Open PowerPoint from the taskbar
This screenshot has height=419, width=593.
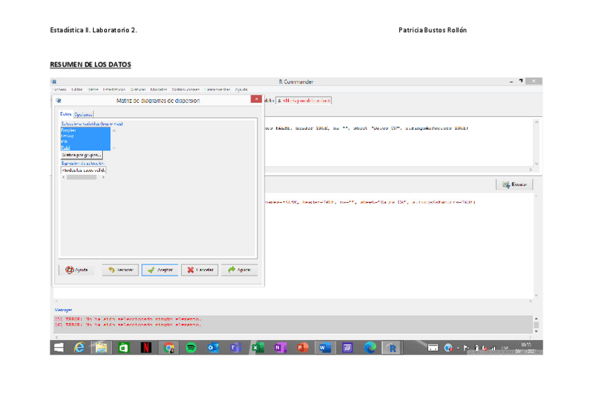coord(302,347)
